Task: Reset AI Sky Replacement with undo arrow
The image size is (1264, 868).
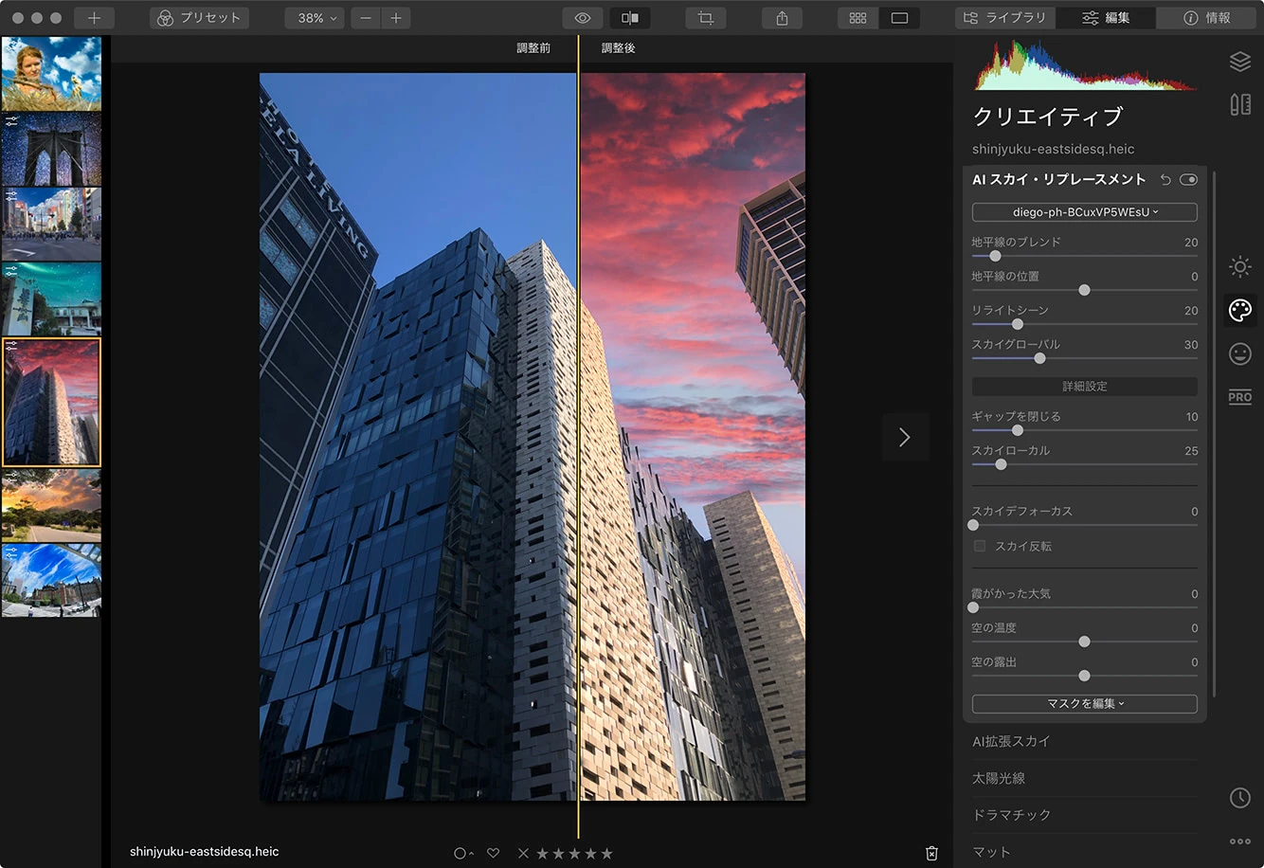Action: pos(1165,180)
